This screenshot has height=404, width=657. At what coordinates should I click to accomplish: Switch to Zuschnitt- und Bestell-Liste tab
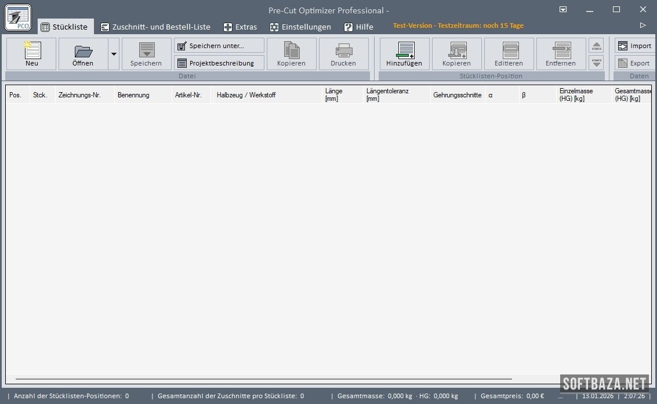pos(155,27)
